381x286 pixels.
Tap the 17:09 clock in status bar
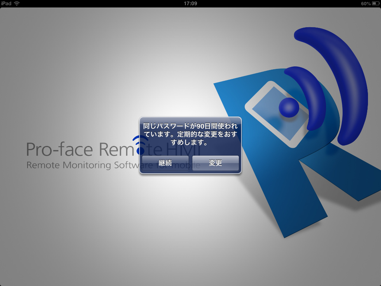tap(190, 3)
